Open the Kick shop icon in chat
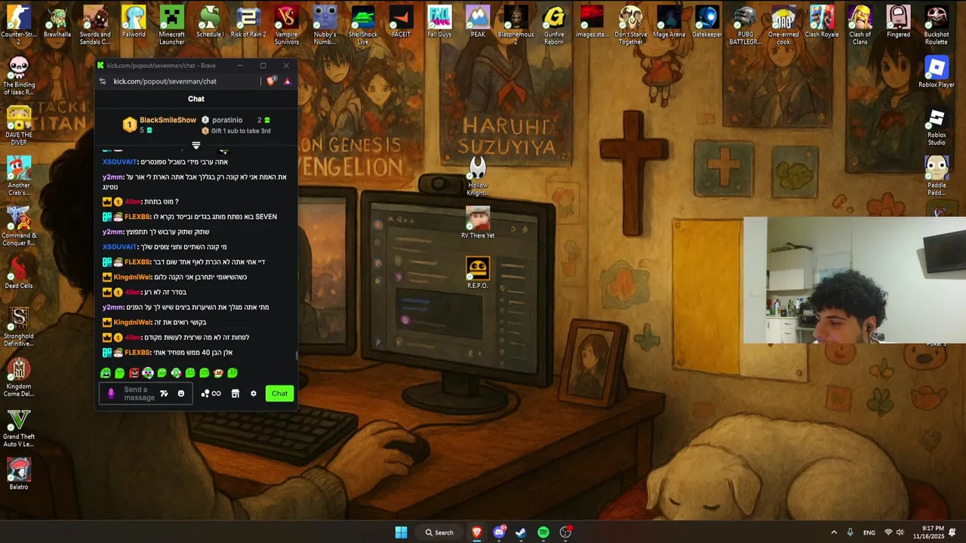The image size is (966, 543). coord(235,394)
